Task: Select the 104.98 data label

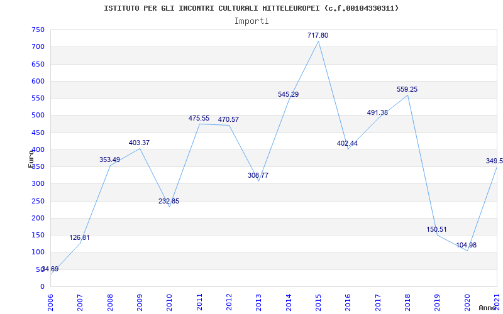Action: click(x=467, y=245)
